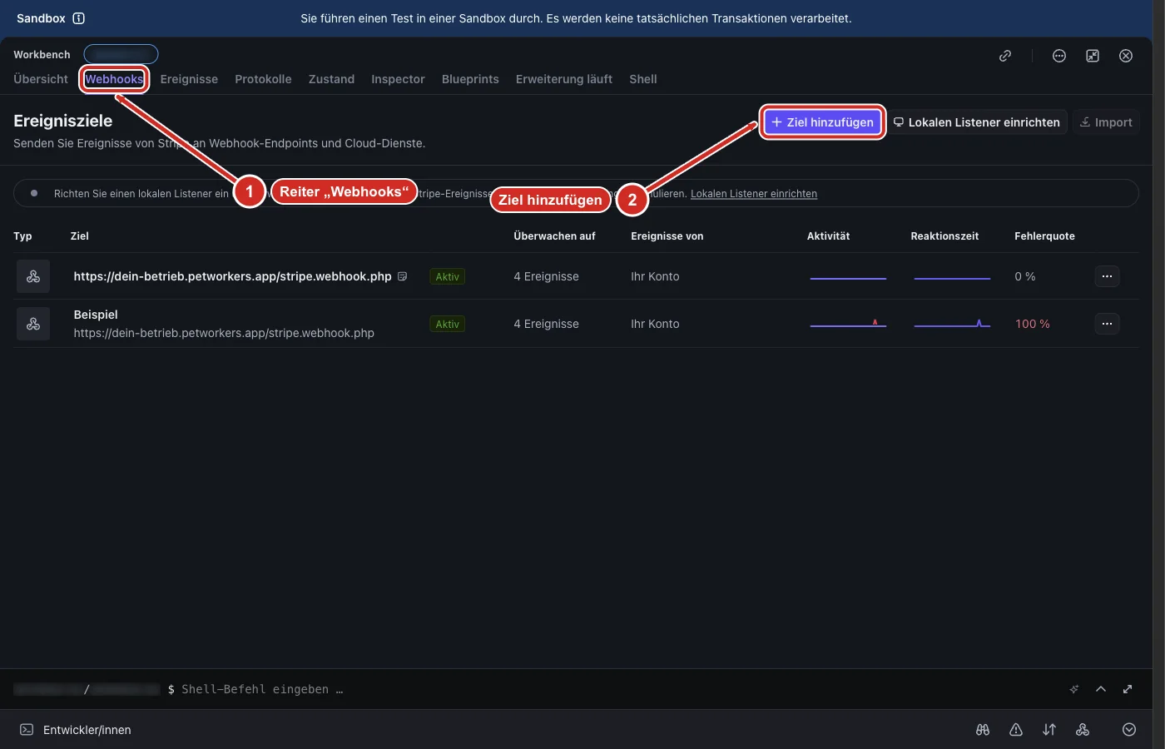Open the Ereignisse tab
The image size is (1165, 749).
click(189, 79)
